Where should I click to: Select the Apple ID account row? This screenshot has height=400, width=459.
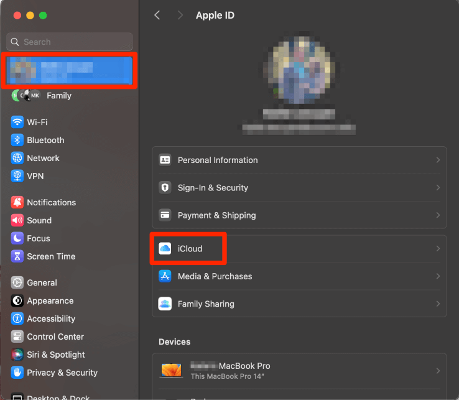click(70, 70)
